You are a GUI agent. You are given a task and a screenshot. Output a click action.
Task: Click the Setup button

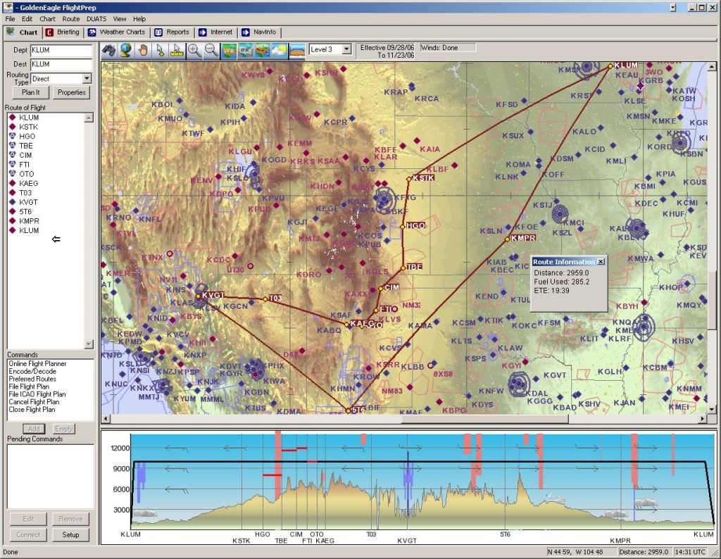click(71, 534)
